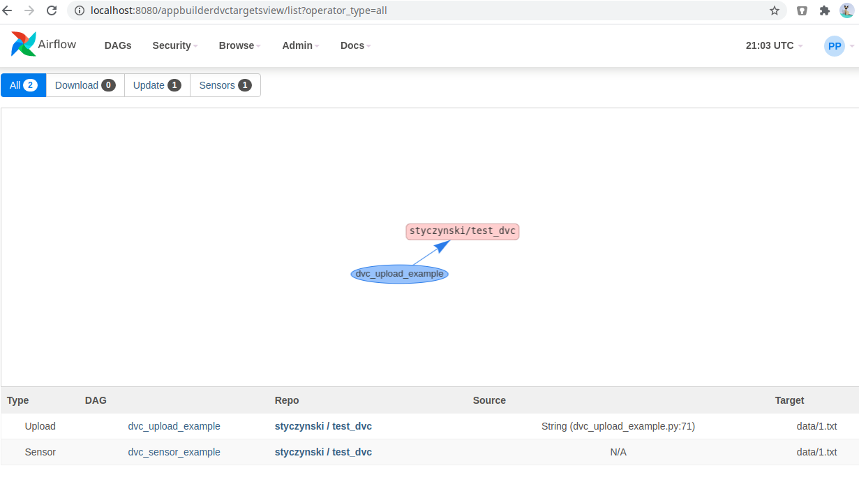This screenshot has width=859, height=489.
Task: Select the Download filter tab
Action: (85, 85)
